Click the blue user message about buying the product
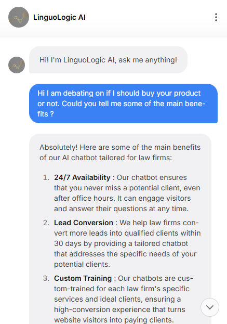The image size is (227, 324). click(123, 103)
